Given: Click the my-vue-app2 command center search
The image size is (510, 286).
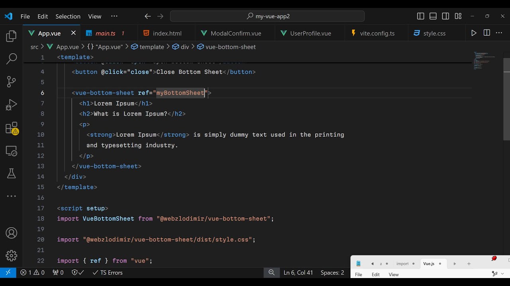Looking at the screenshot, I should point(267,16).
